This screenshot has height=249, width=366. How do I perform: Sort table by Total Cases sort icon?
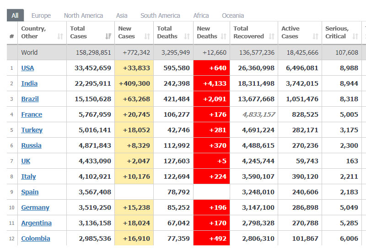108,36
